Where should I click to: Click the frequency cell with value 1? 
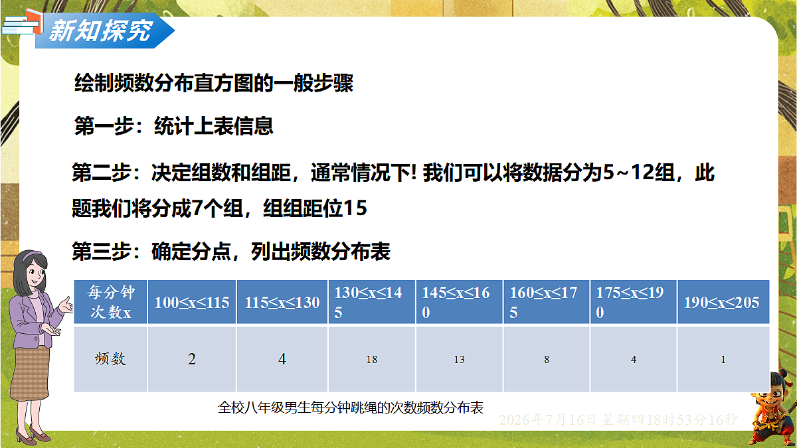click(723, 359)
